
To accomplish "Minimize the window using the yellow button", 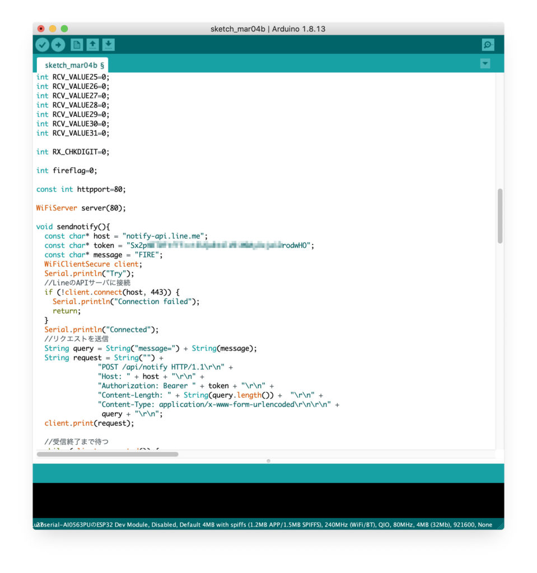I will click(53, 29).
